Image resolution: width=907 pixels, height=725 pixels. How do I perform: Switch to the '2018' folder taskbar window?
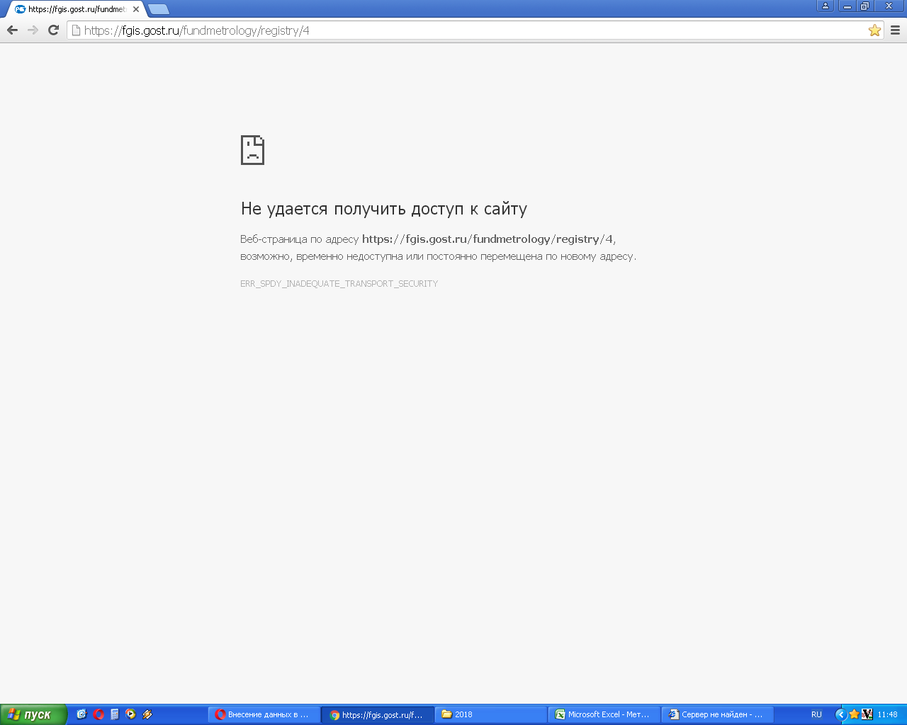pyautogui.click(x=490, y=714)
